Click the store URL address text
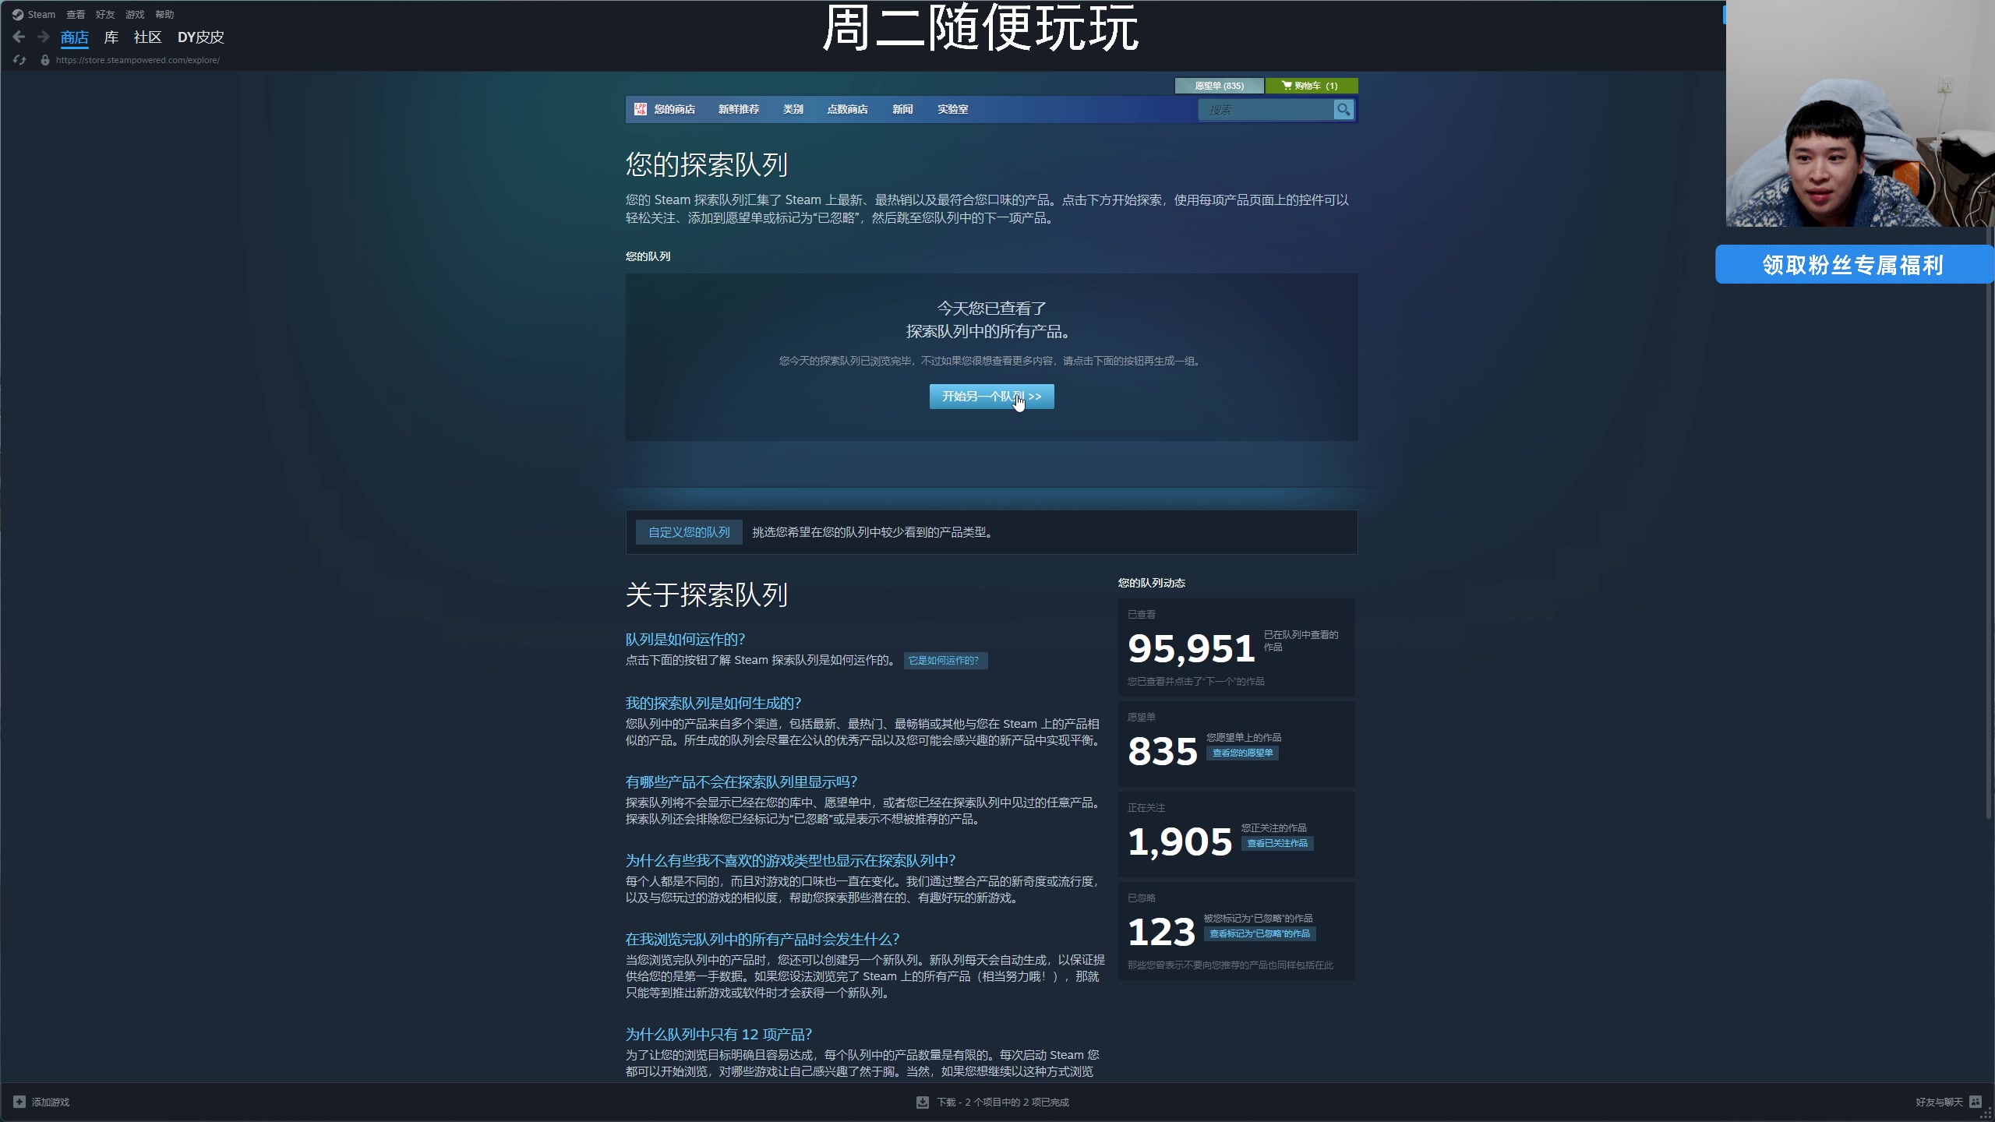 tap(138, 60)
